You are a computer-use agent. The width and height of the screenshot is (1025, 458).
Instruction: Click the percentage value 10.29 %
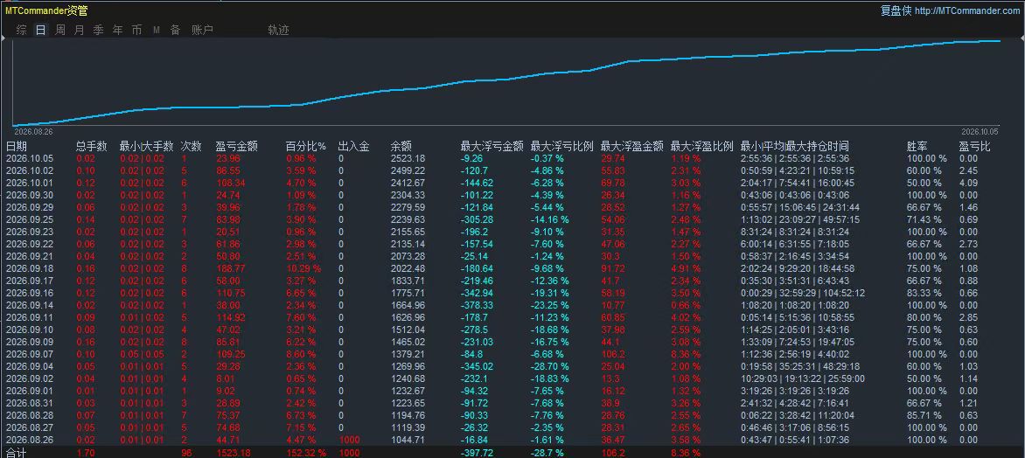tap(304, 267)
